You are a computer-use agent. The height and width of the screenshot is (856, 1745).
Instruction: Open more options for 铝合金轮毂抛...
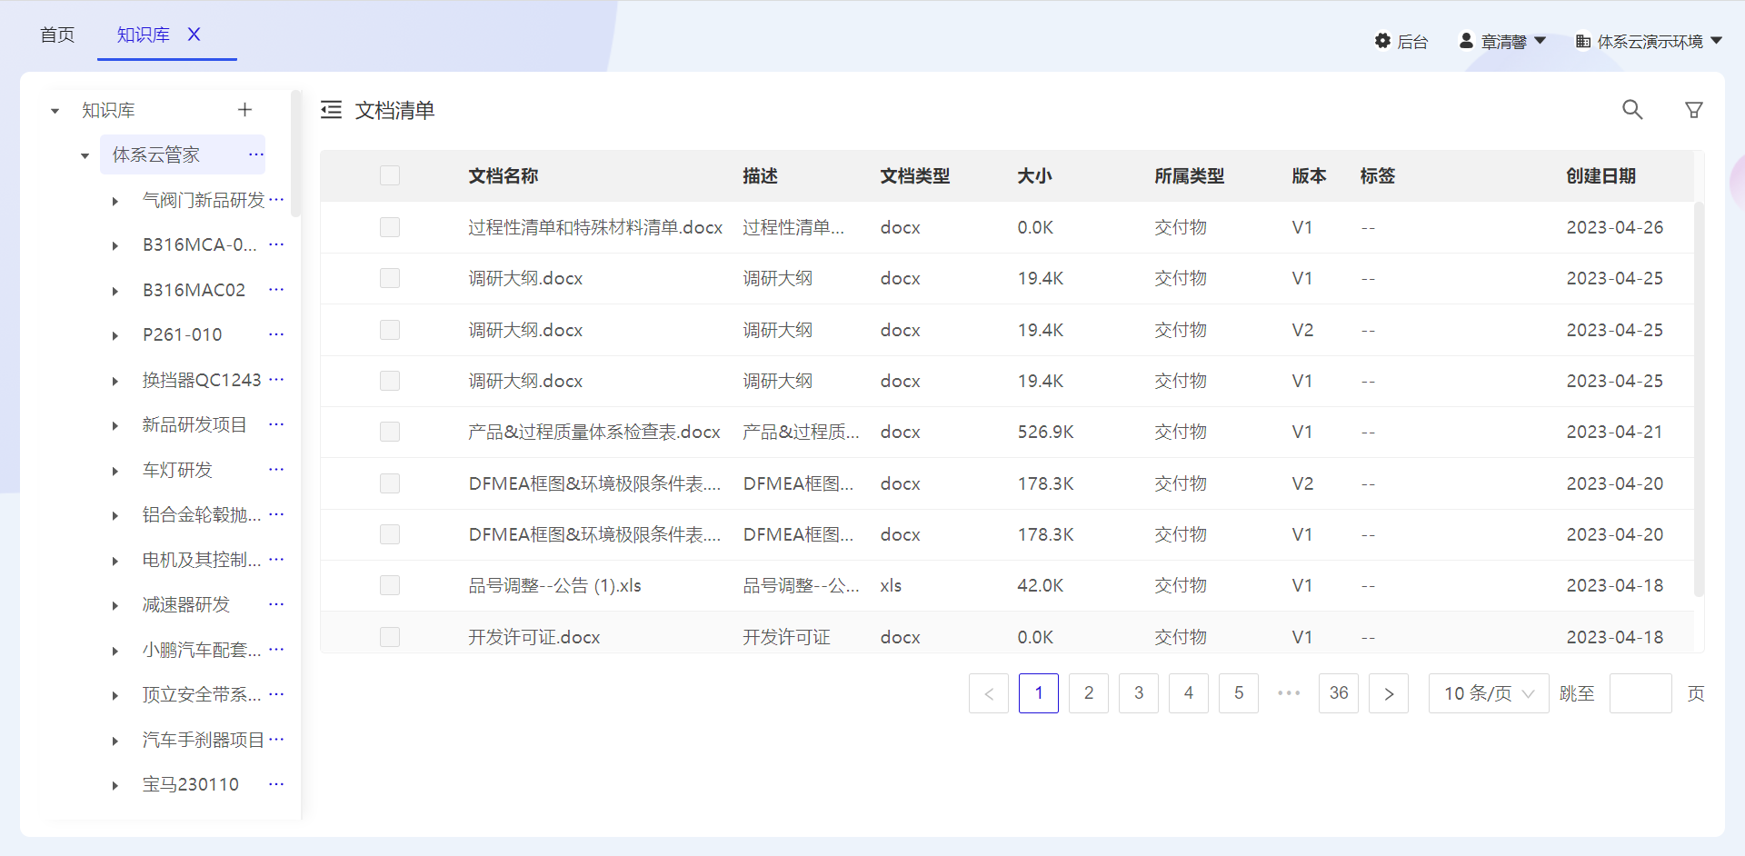[277, 514]
